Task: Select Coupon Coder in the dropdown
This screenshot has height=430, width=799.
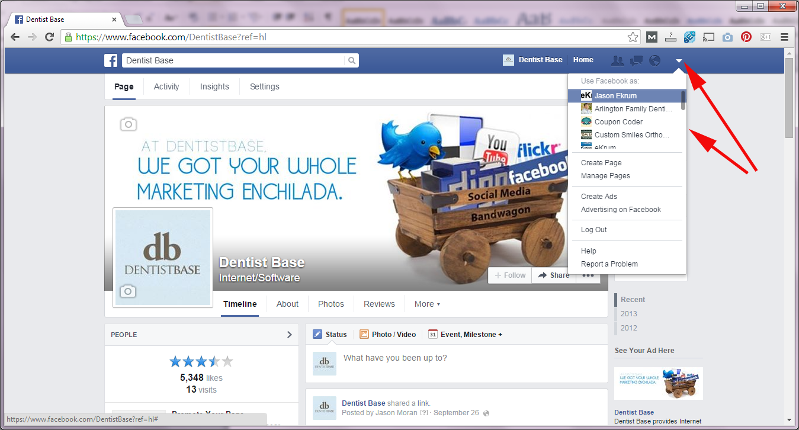Action: 624,122
